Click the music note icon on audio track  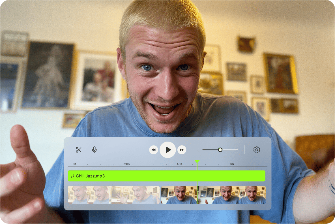pyautogui.click(x=72, y=176)
